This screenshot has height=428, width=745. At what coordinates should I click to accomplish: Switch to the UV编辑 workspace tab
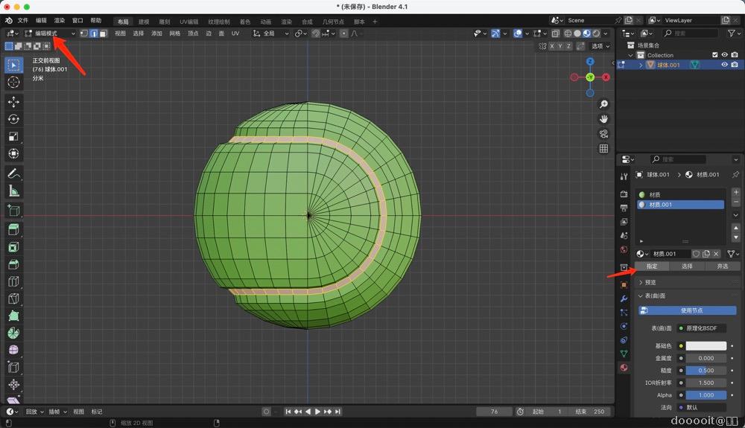pyautogui.click(x=188, y=22)
